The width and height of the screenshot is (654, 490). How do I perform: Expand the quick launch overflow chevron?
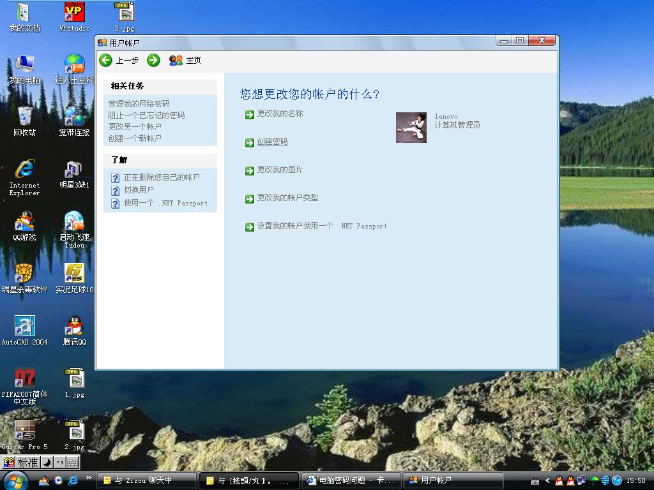89,478
